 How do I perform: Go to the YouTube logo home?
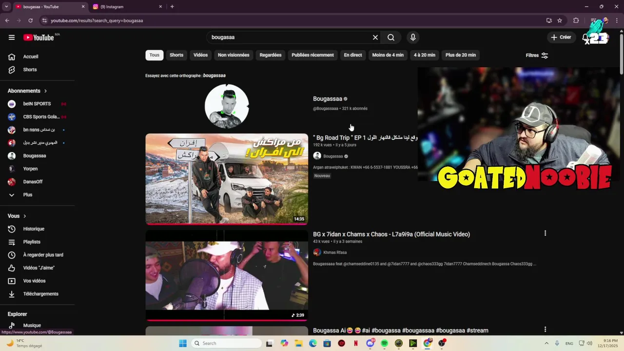39,38
